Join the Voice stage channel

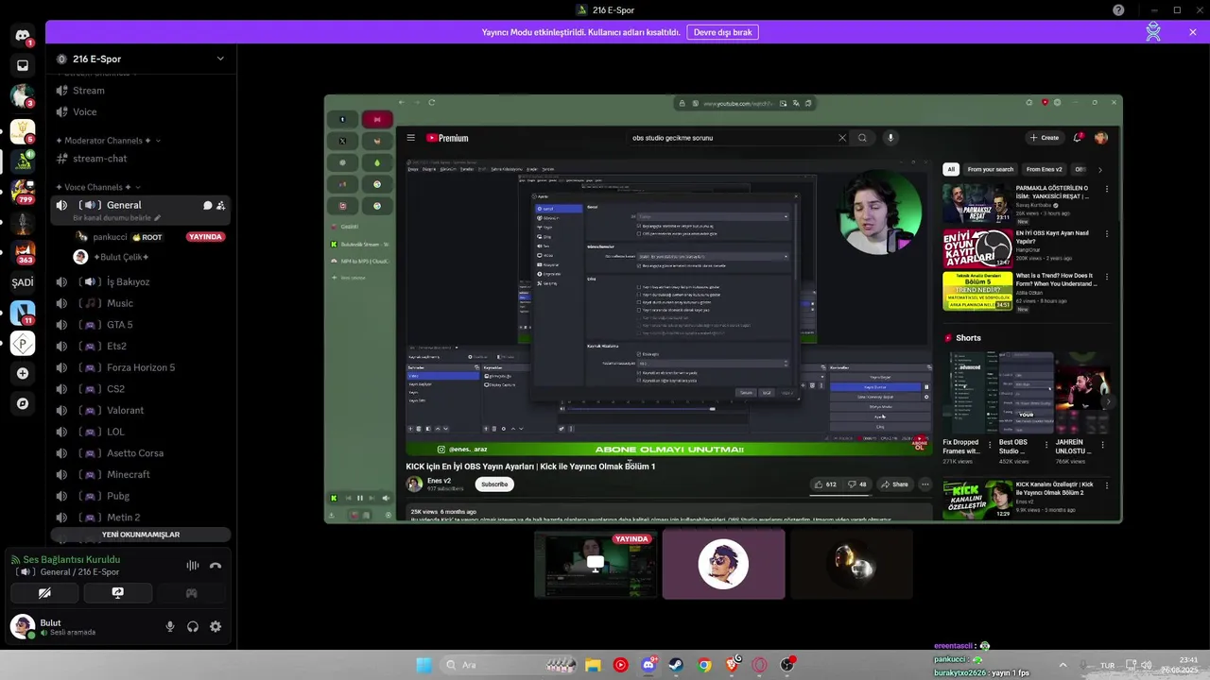142,111
